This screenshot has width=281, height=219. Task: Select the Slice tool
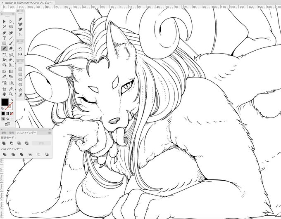(x=11, y=89)
